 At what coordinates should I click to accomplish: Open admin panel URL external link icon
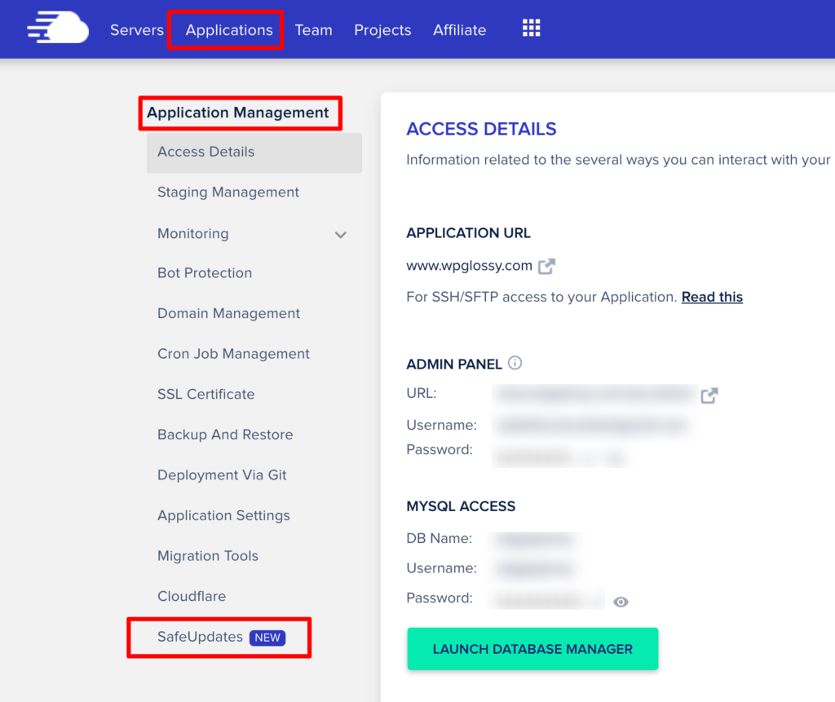point(709,395)
